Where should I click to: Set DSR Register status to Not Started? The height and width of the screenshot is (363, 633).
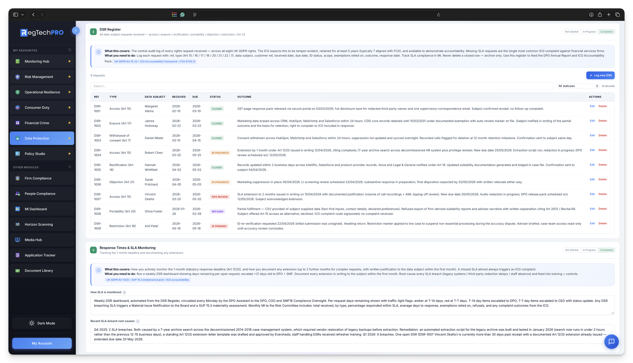pyautogui.click(x=572, y=32)
